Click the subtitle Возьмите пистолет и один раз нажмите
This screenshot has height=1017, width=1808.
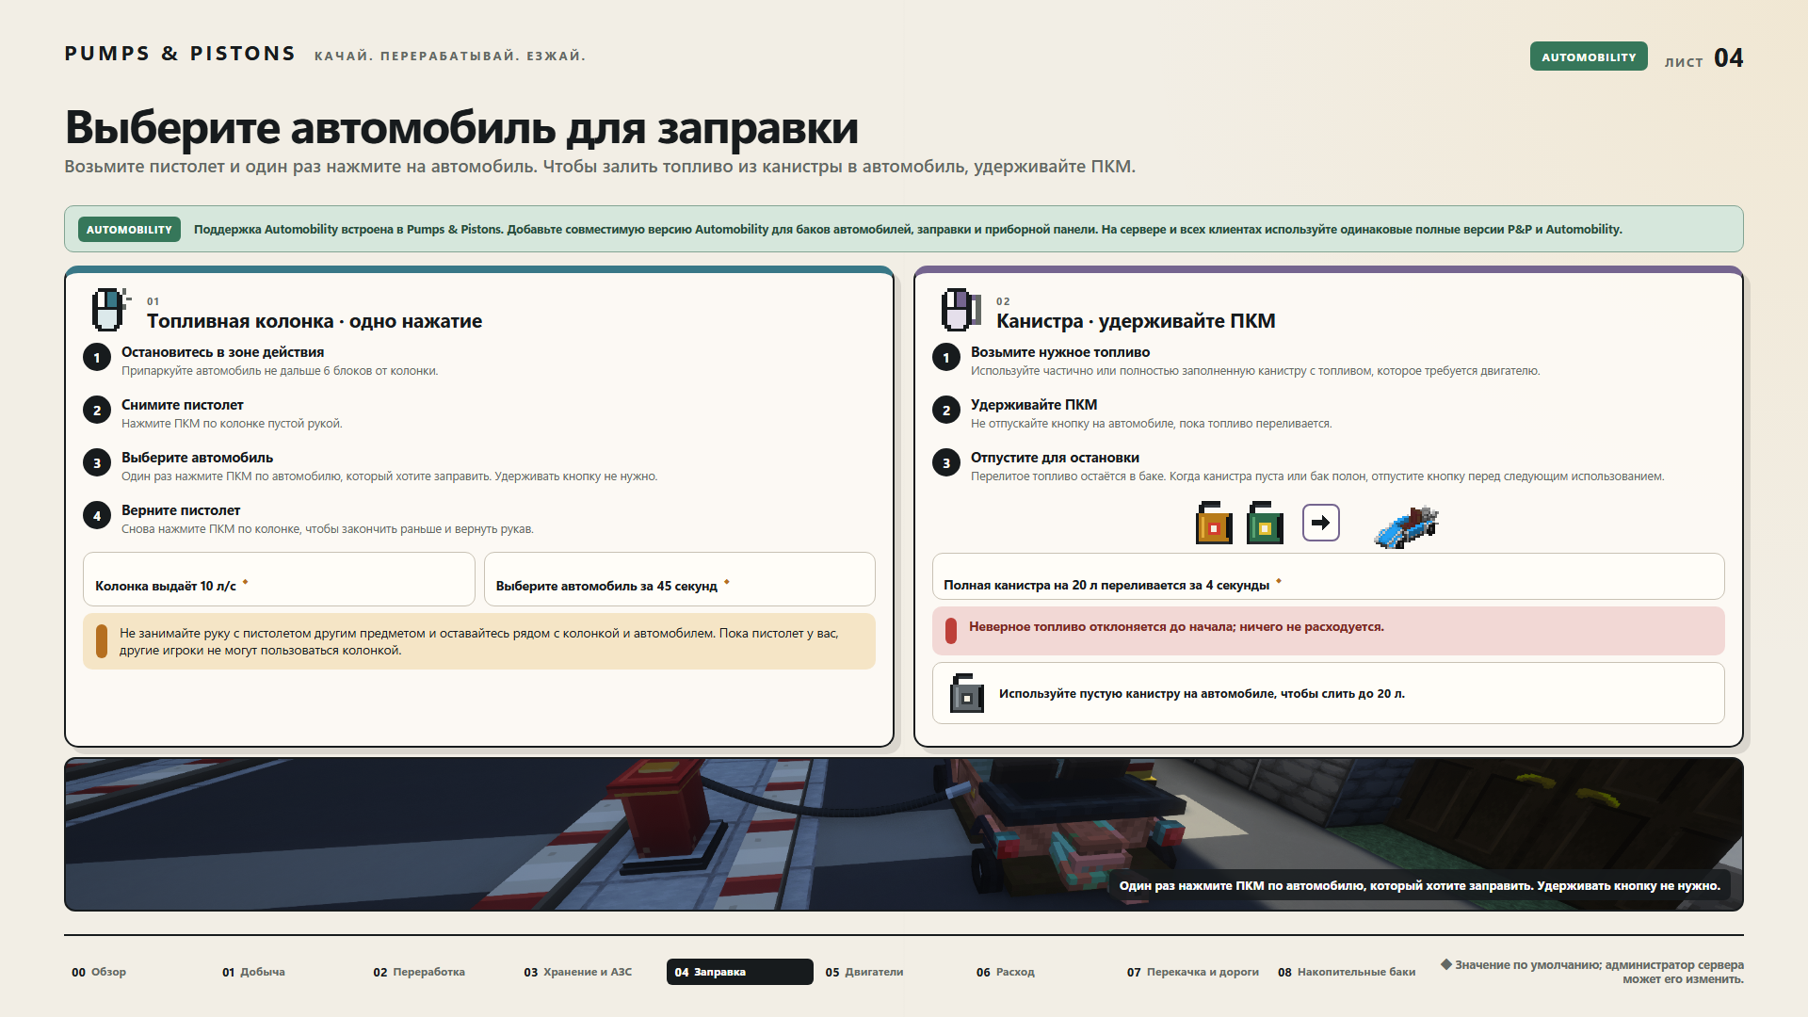click(x=600, y=167)
